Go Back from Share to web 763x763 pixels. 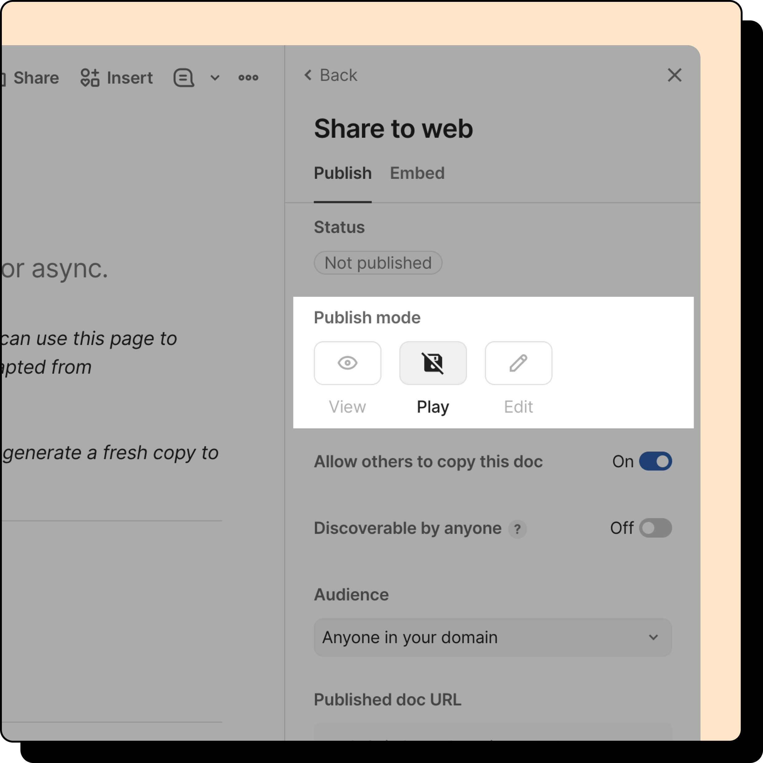330,75
